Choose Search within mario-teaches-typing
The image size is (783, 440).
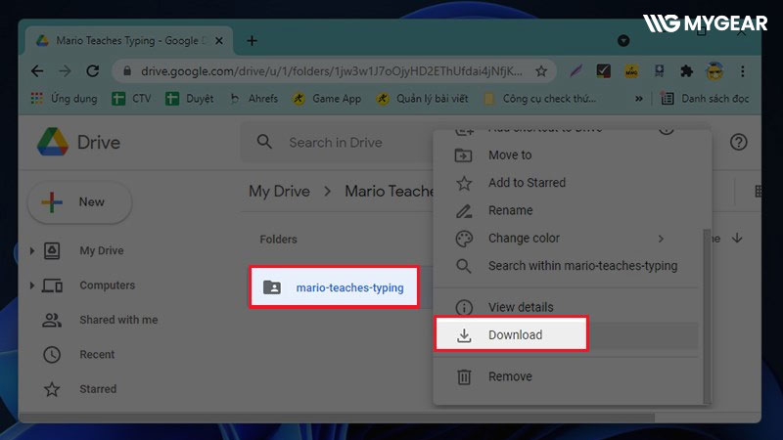pyautogui.click(x=566, y=266)
